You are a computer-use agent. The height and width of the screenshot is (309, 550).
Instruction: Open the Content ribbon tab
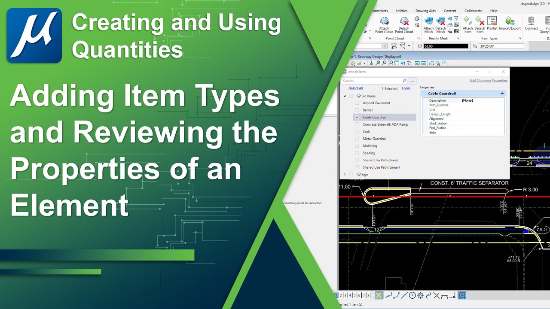[x=450, y=11]
